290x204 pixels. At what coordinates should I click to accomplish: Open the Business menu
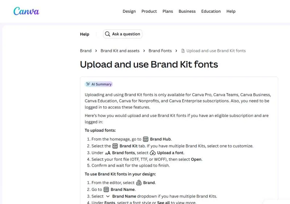[187, 11]
